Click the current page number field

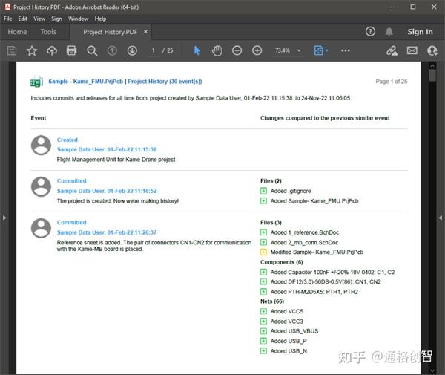pyautogui.click(x=154, y=50)
